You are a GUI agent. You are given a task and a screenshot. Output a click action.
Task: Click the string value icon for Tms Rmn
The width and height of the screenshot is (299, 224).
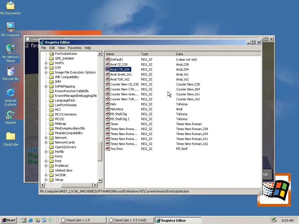pos(107,148)
